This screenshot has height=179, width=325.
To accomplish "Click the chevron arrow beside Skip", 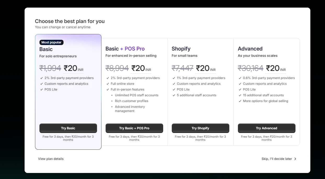I will coord(295,159).
